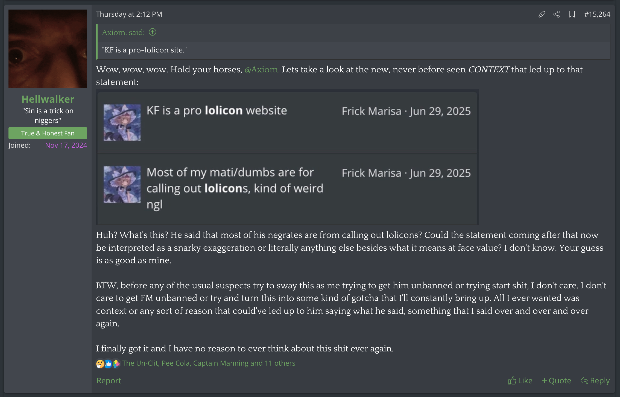The height and width of the screenshot is (397, 620).
Task: Add the post to multi-quote with +Quote
Action: coord(556,380)
